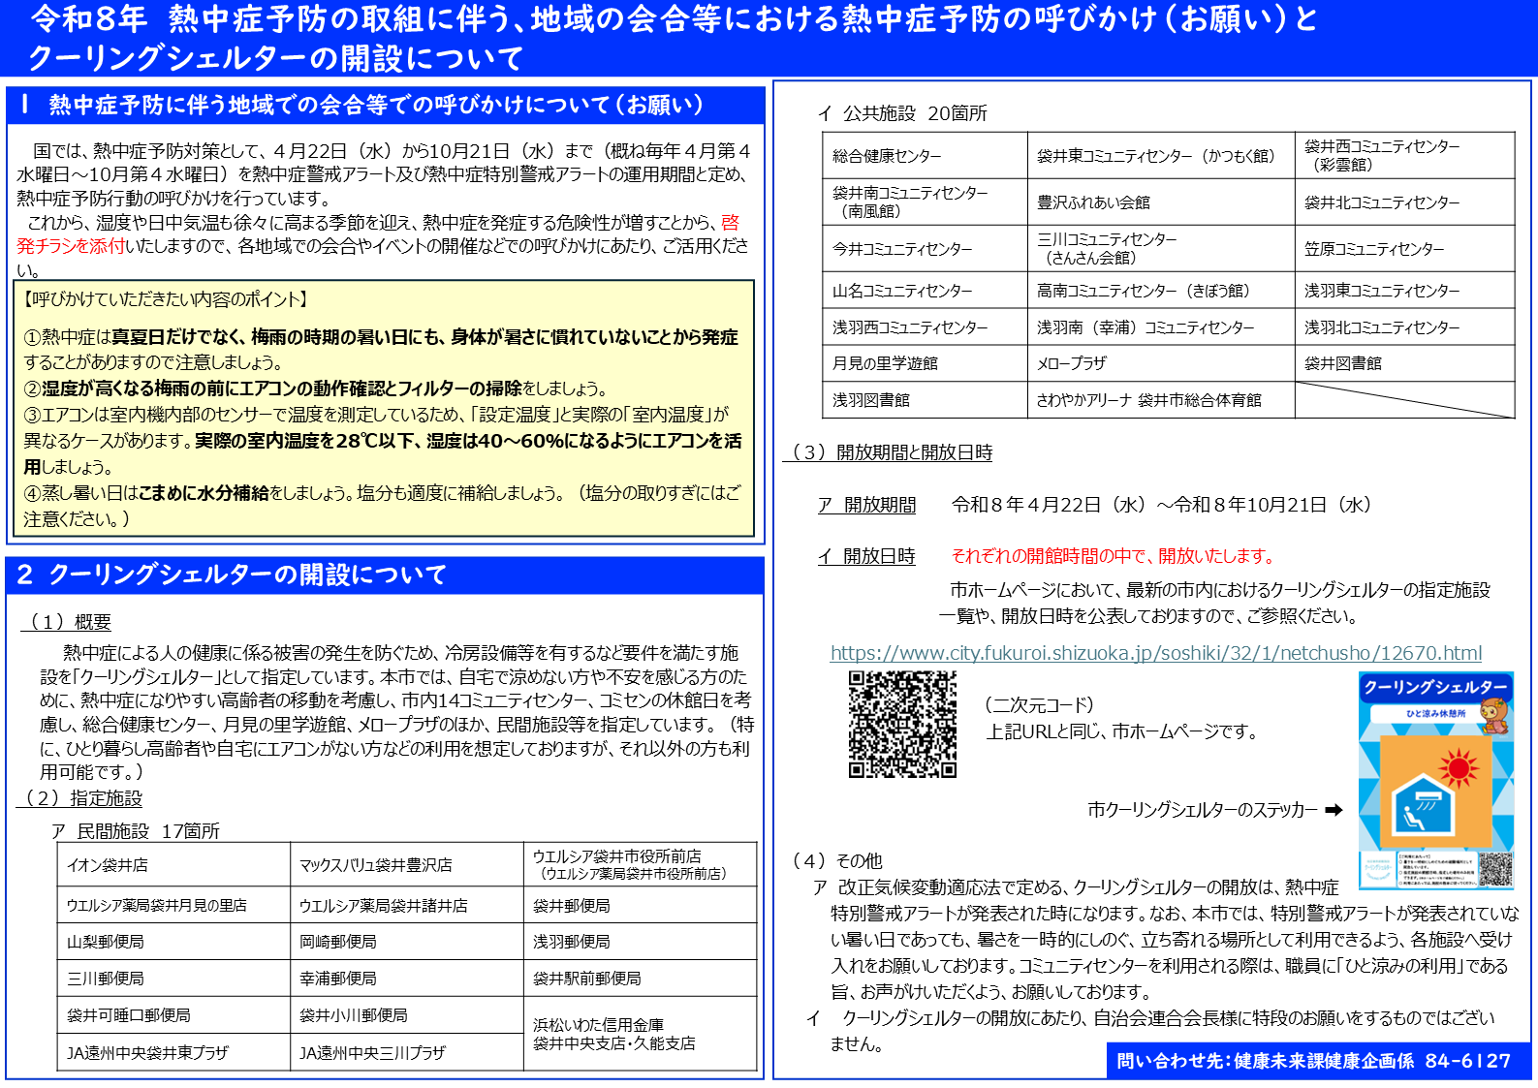Click table cell ウエルシア薬局袋井諸井店

(x=407, y=905)
